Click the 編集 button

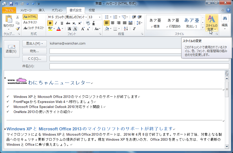225,22
